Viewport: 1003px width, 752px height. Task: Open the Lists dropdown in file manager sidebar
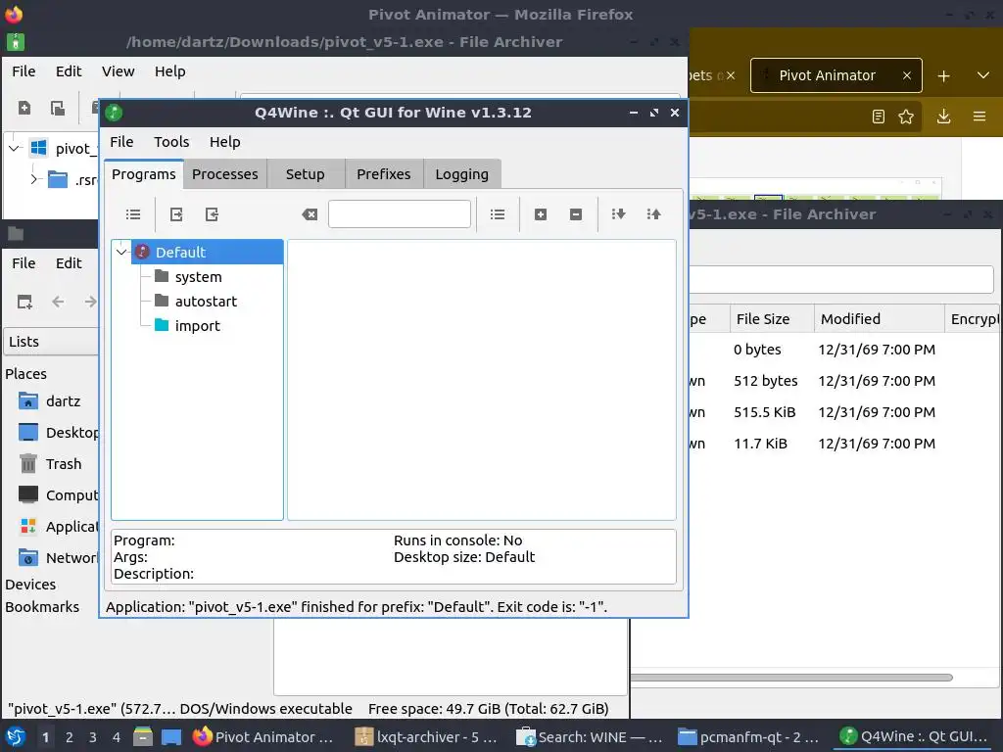click(51, 342)
